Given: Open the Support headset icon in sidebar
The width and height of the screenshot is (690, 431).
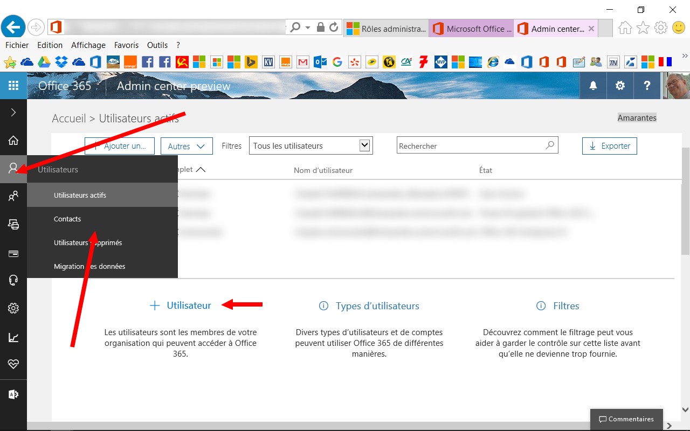Looking at the screenshot, I should (x=13, y=280).
